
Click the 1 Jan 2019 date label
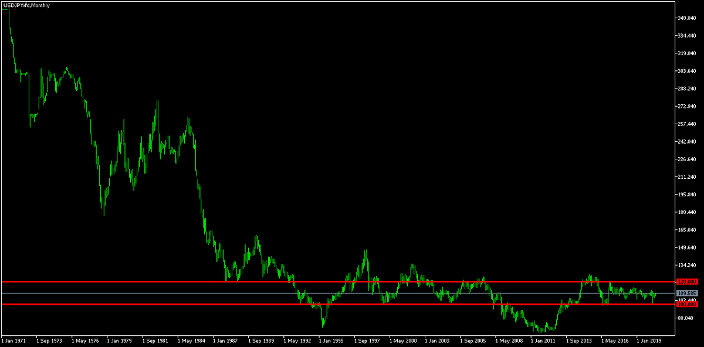(649, 339)
